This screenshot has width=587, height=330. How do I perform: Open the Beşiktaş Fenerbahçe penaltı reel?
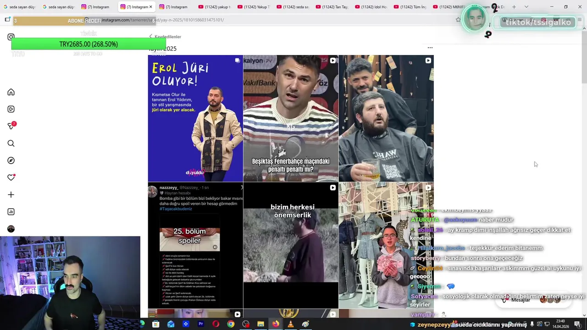[x=291, y=118]
